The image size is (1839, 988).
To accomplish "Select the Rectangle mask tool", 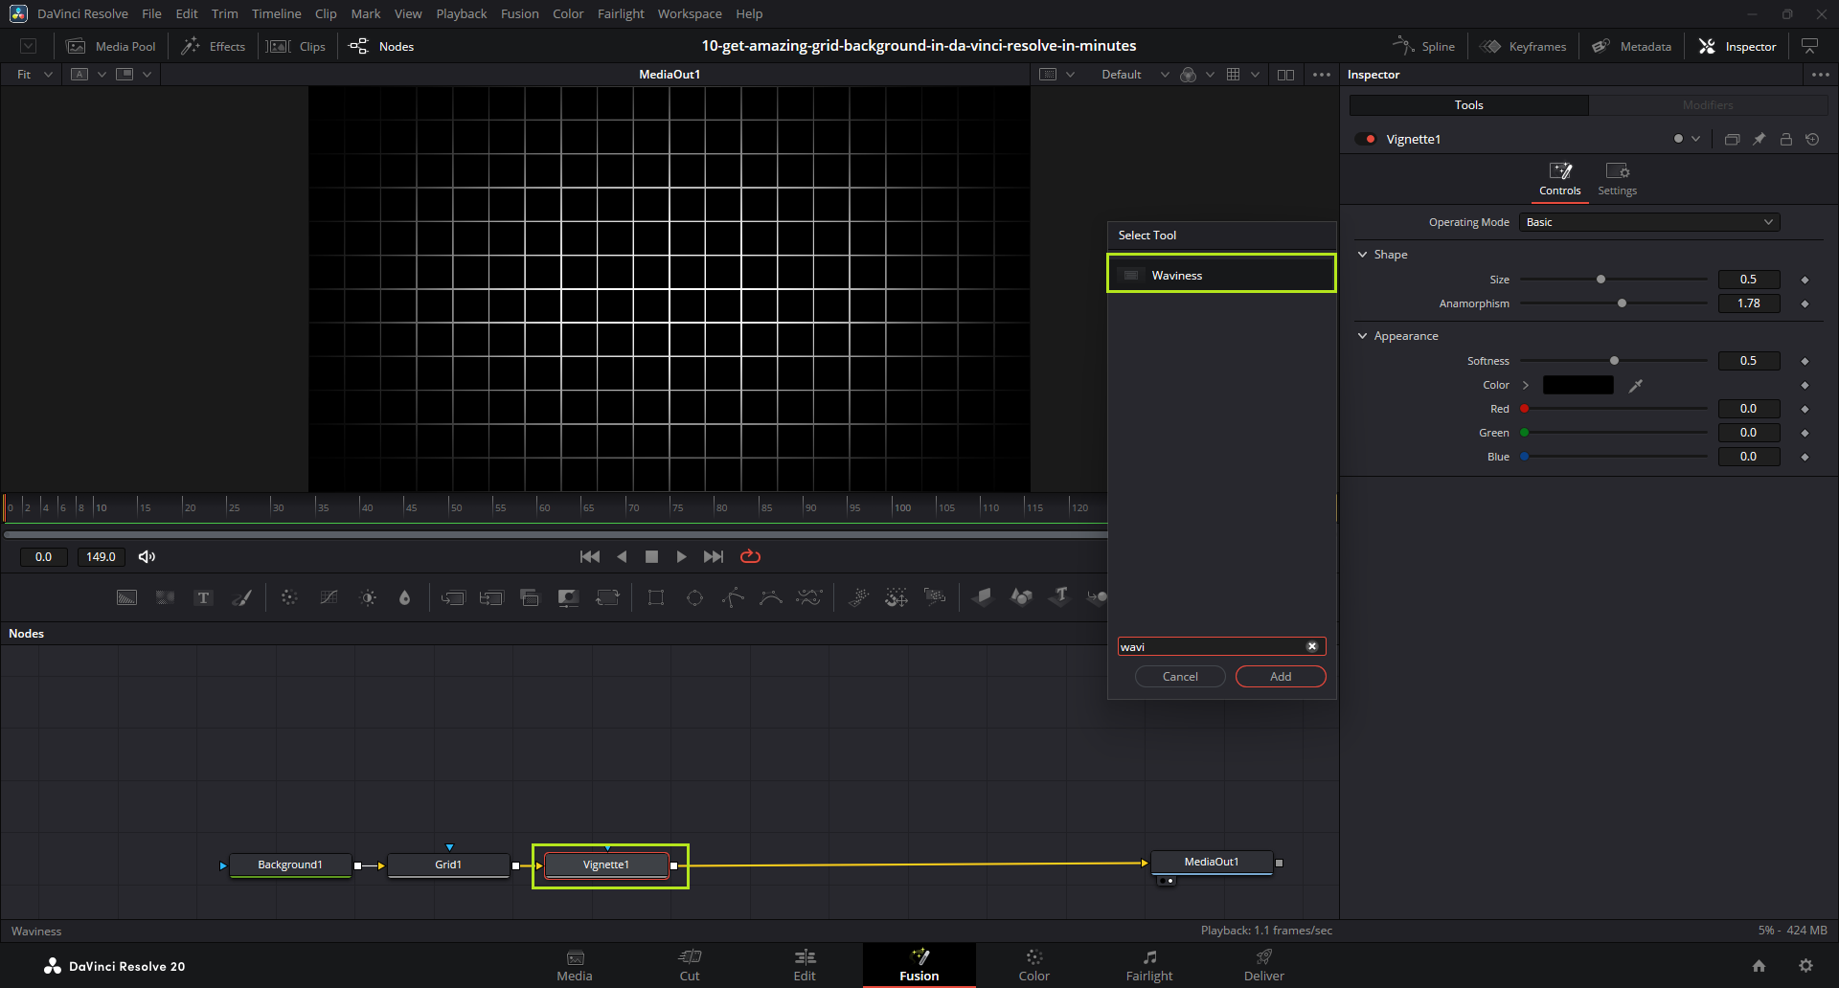I will point(656,598).
